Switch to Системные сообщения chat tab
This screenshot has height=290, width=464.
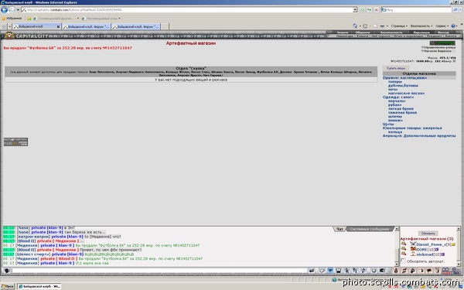(370, 229)
